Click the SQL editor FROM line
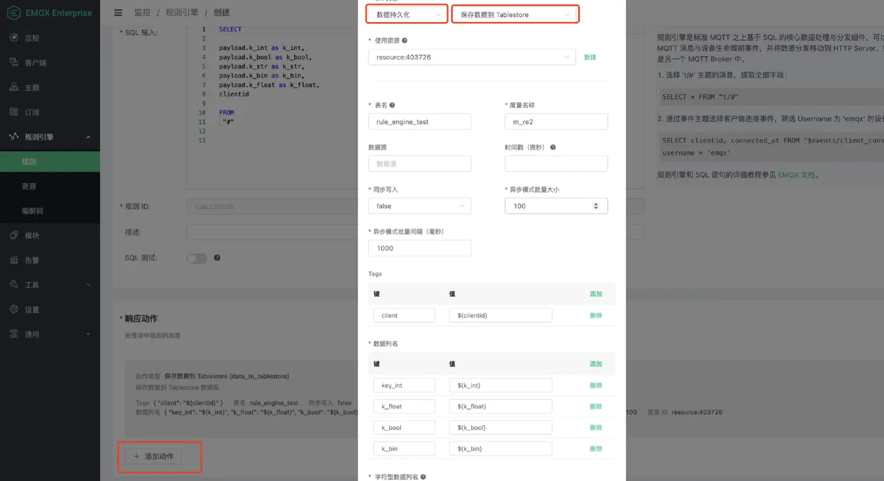This screenshot has width=884, height=481. (x=226, y=113)
